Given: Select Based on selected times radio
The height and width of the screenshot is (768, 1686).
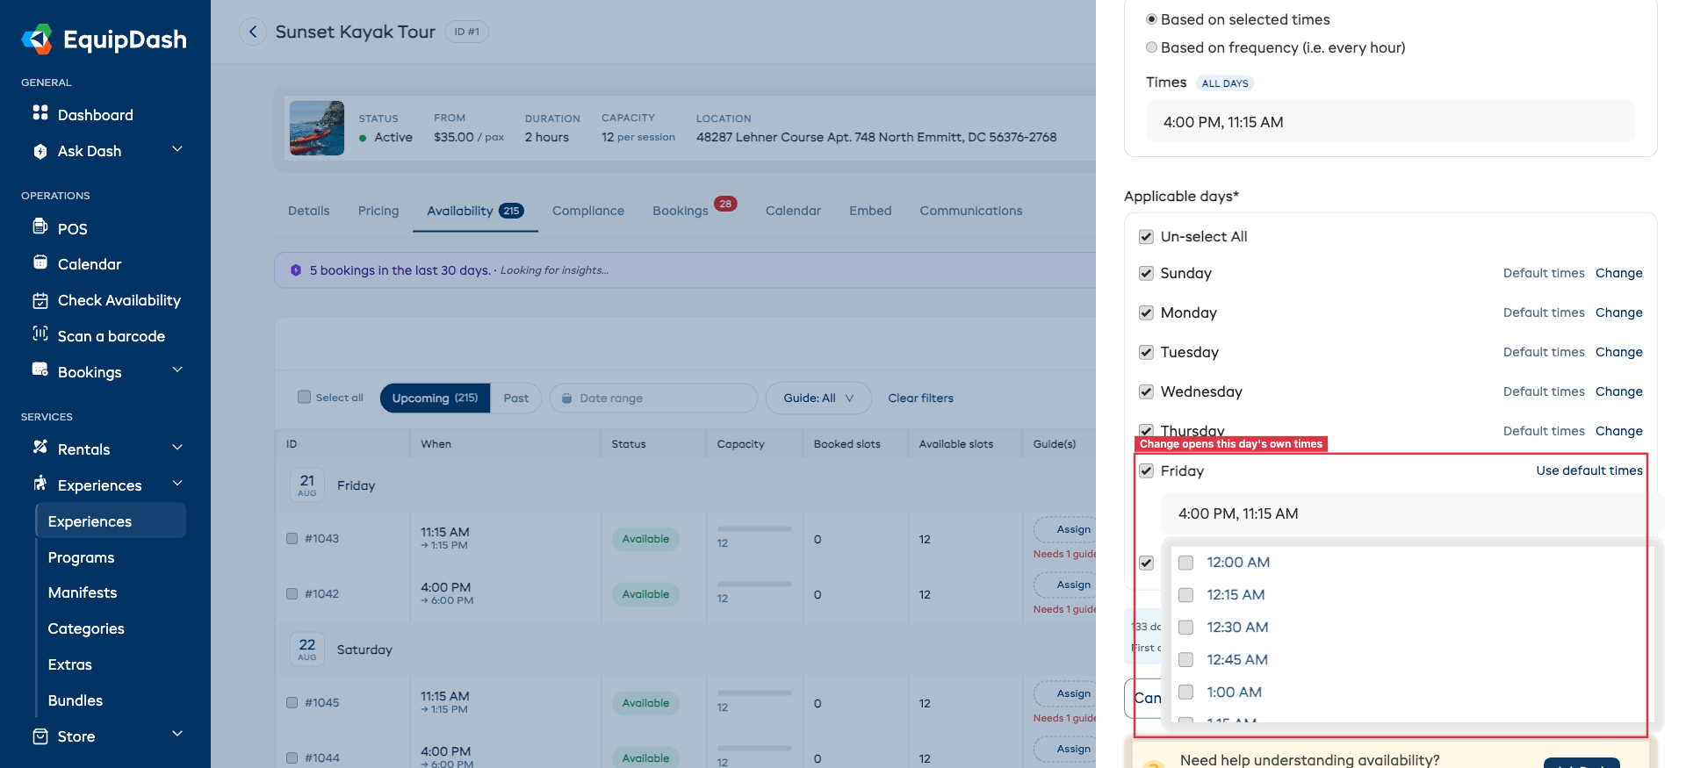Looking at the screenshot, I should coord(1151,19).
